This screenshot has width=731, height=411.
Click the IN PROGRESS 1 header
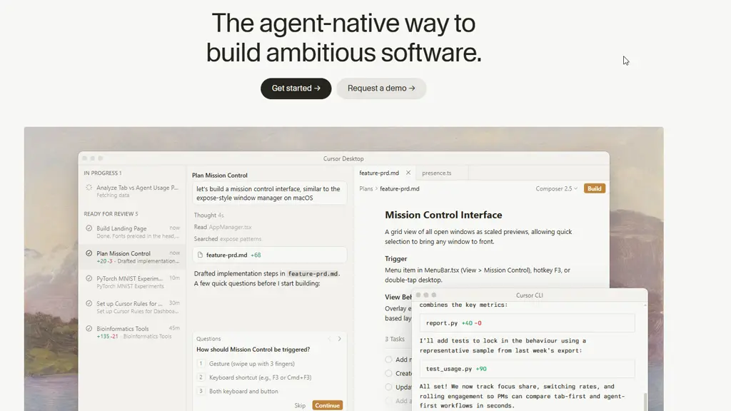[x=103, y=173]
